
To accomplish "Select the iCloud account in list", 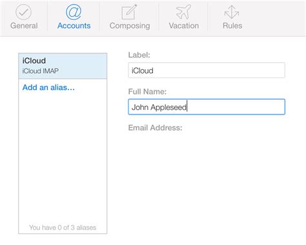I will [x=63, y=66].
